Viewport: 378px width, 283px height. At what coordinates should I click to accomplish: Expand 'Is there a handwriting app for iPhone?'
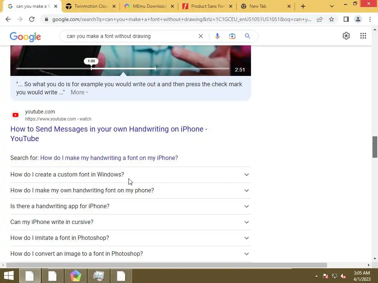tap(130, 206)
